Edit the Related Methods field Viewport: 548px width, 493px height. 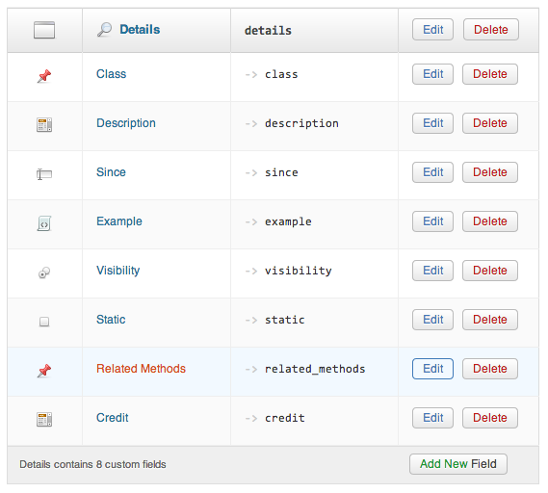(432, 369)
